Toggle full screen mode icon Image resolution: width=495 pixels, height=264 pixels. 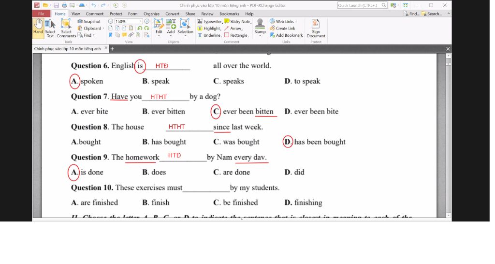point(406,5)
